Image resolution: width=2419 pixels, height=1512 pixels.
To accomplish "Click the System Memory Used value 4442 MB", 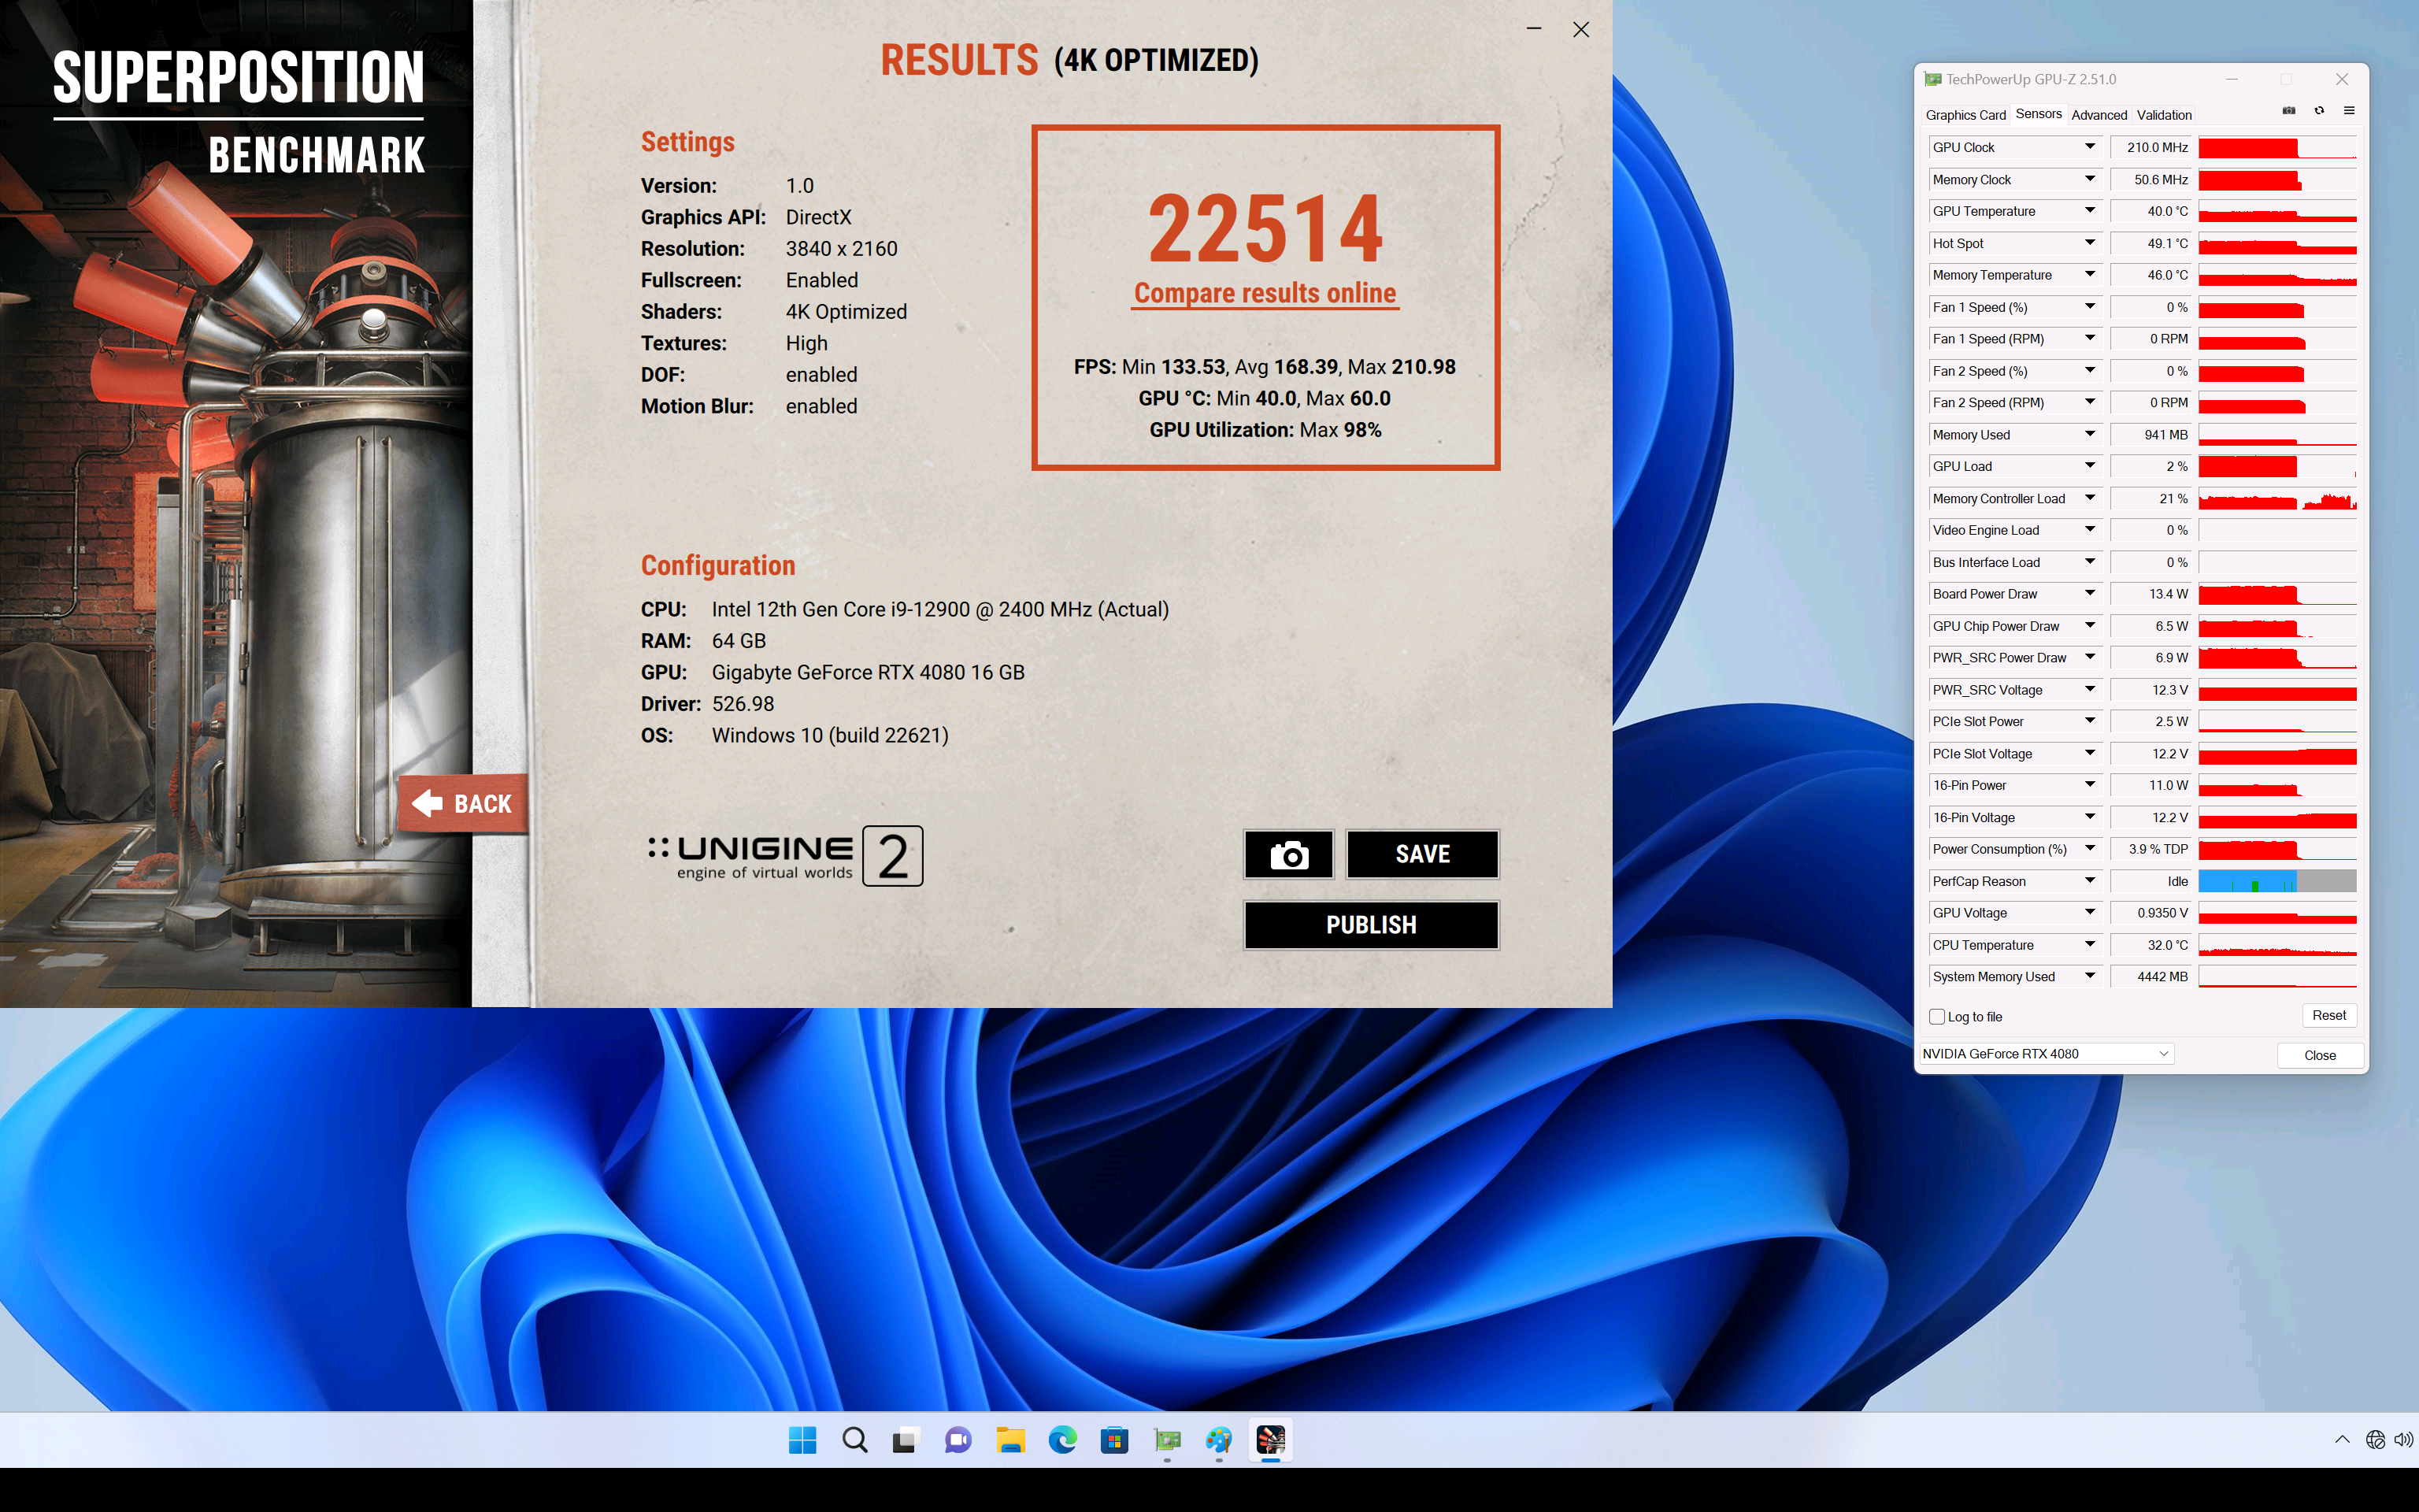I will point(2151,977).
